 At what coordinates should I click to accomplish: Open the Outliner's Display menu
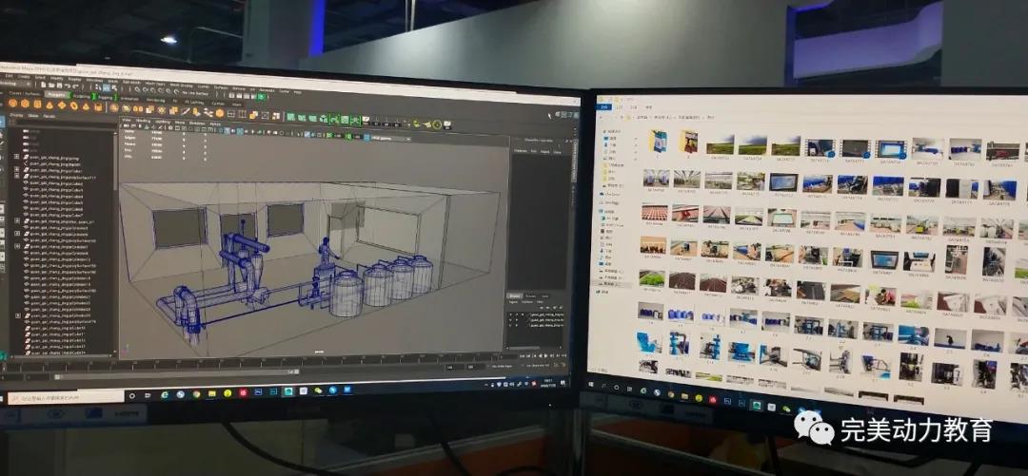pos(16,115)
